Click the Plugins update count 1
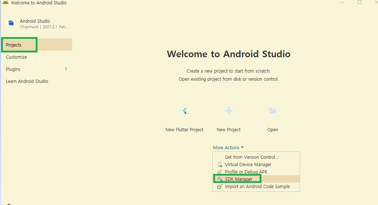The width and height of the screenshot is (378, 205). [66, 69]
